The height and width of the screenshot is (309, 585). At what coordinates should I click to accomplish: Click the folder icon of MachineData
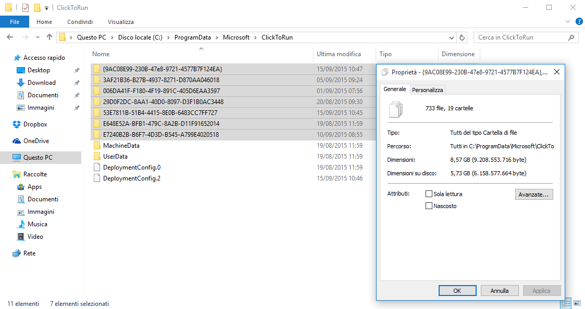97,145
